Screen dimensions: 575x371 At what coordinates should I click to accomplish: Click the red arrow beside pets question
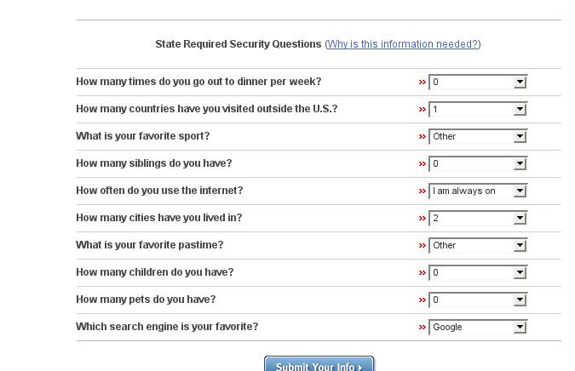tap(423, 300)
